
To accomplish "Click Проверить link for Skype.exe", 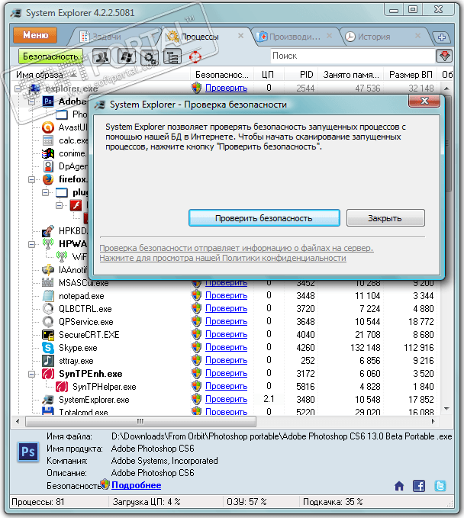I will pos(227,347).
